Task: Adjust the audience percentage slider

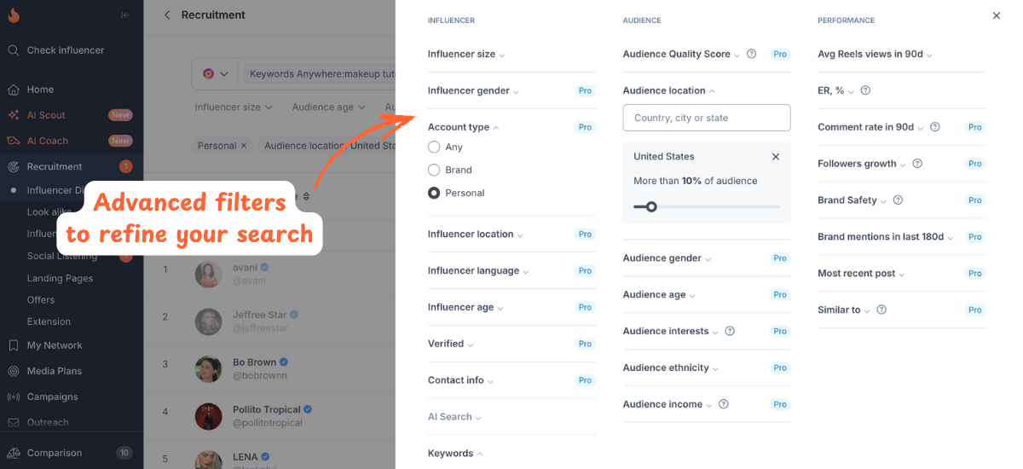Action: pos(651,206)
